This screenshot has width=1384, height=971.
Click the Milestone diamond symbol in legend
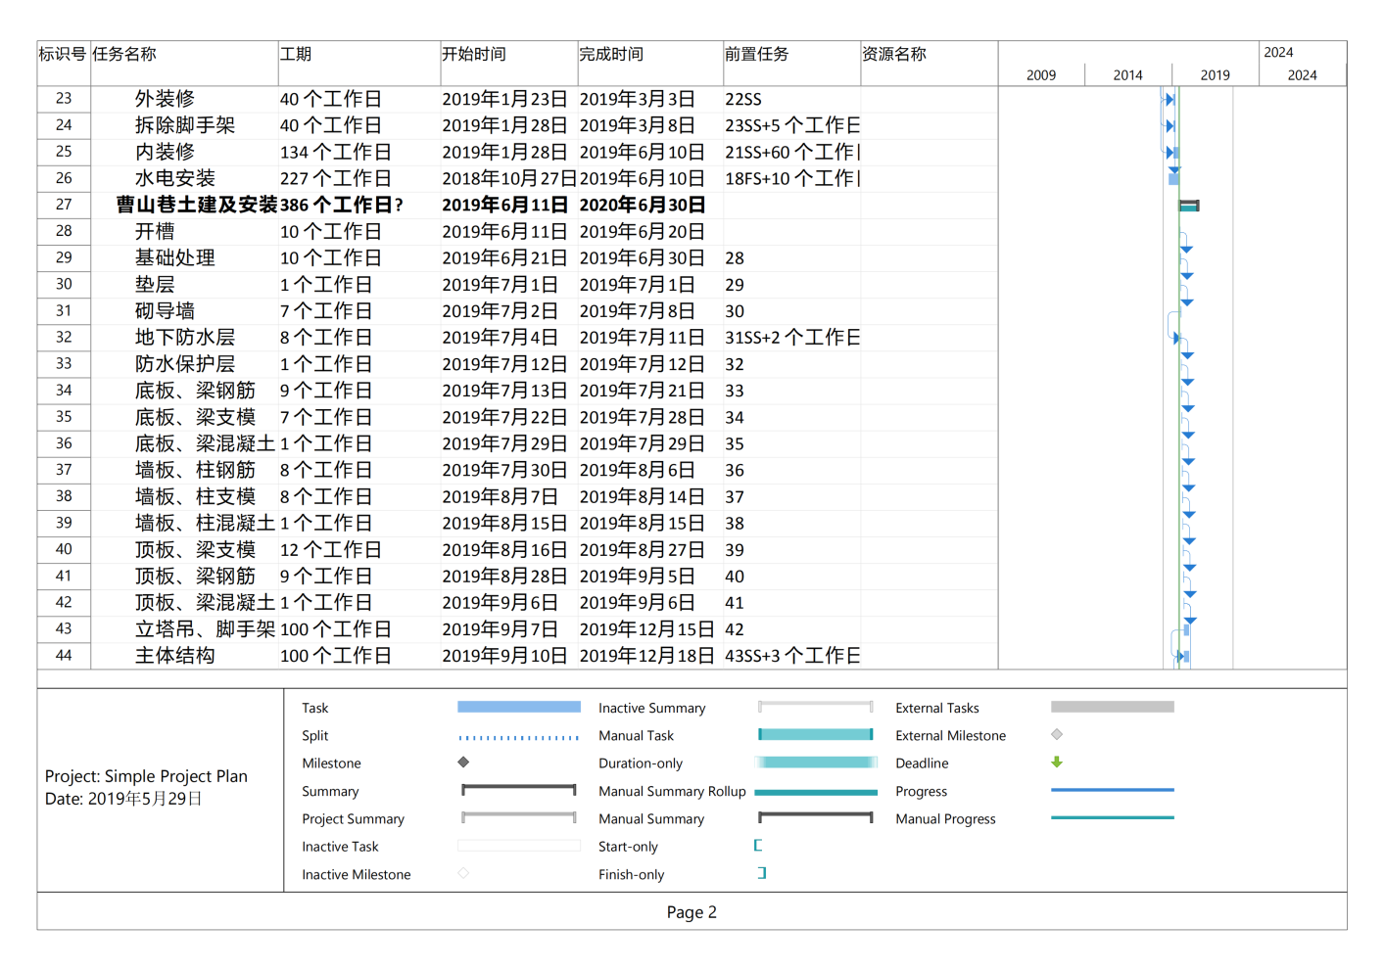463,763
